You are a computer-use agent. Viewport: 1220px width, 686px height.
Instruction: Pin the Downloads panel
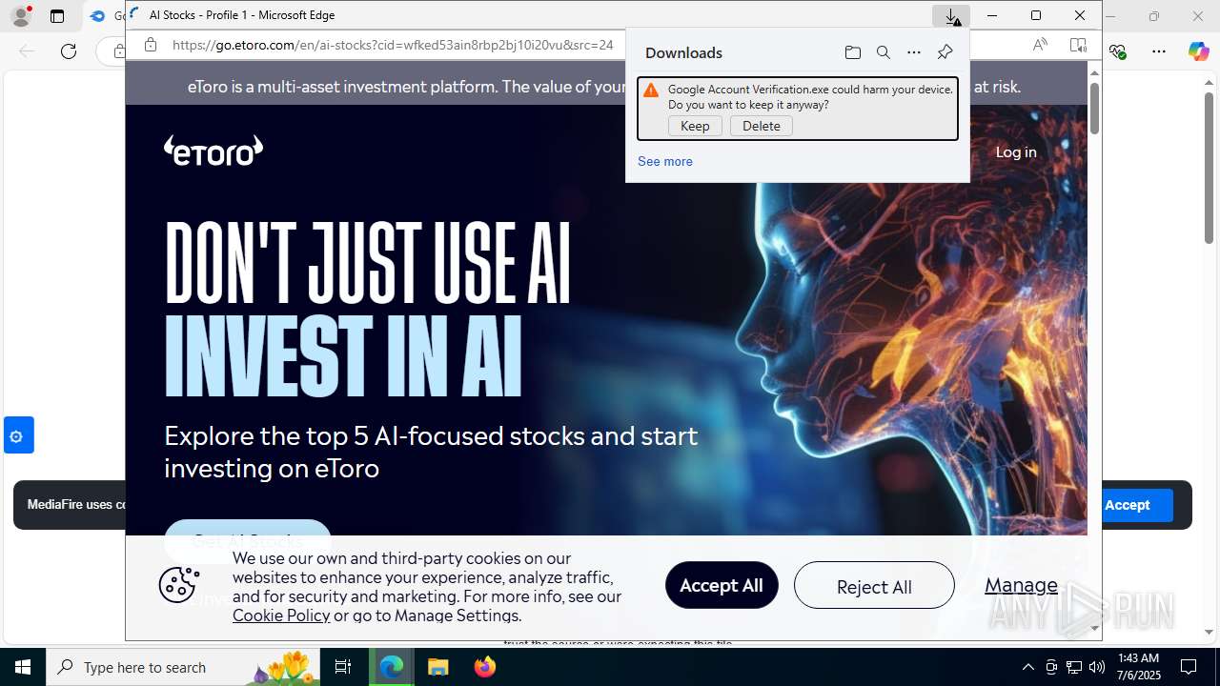(x=945, y=52)
